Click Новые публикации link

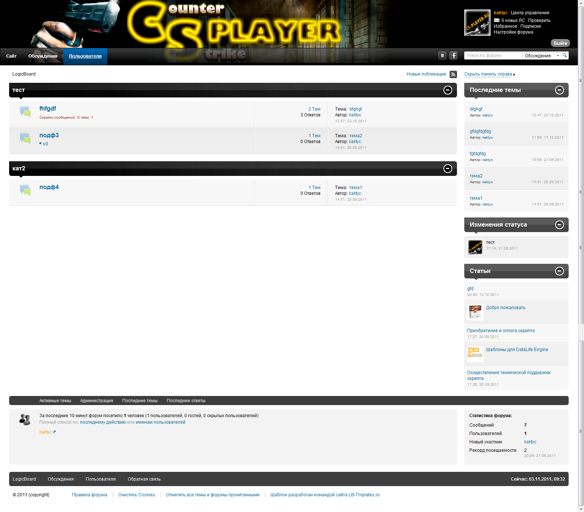coord(426,74)
